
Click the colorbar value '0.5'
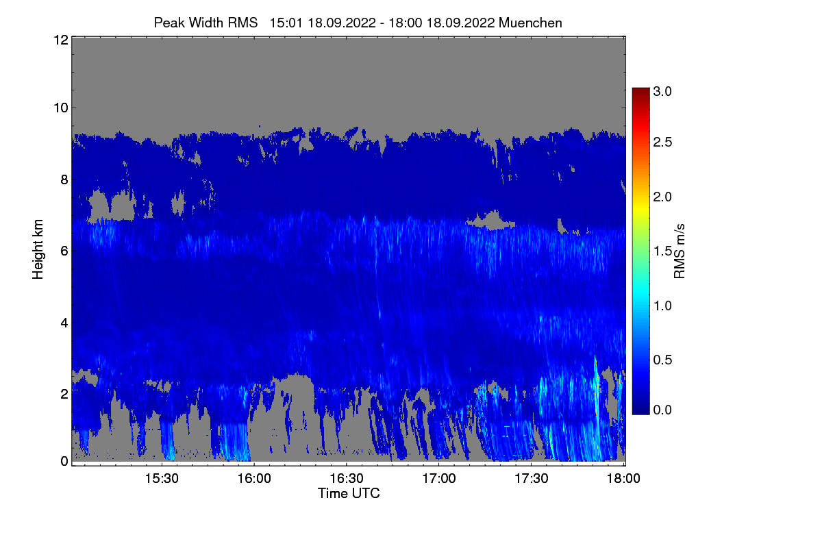[x=662, y=360]
